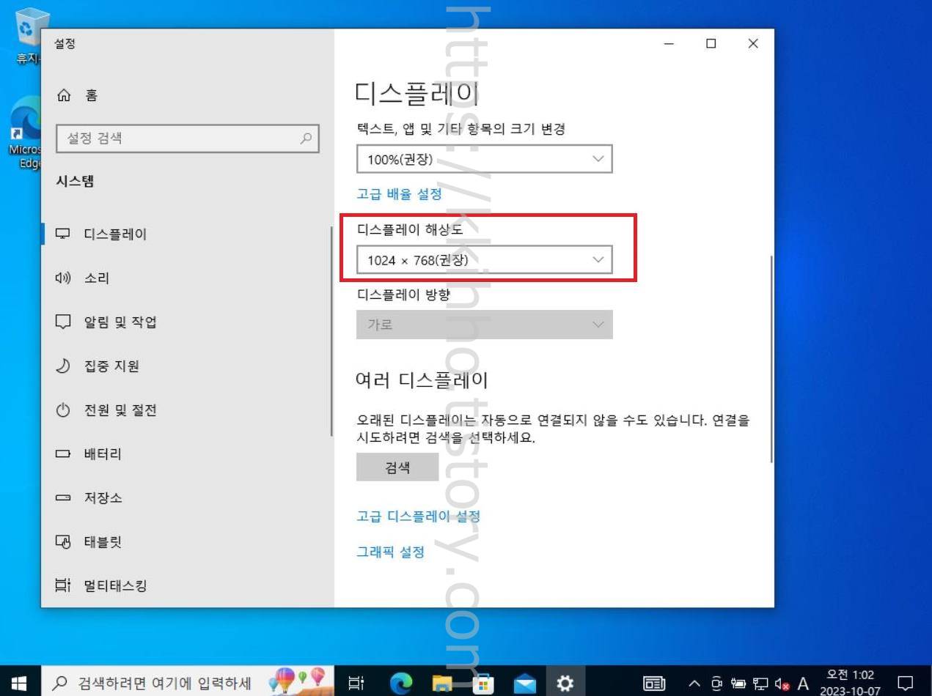932x696 pixels.
Task: Click the taskbar search box
Action: [x=187, y=683]
